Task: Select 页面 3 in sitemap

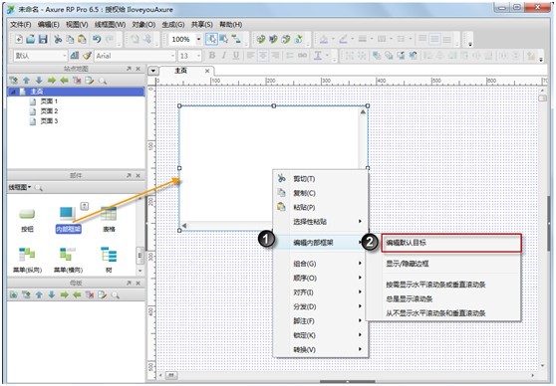Action: tap(49, 121)
